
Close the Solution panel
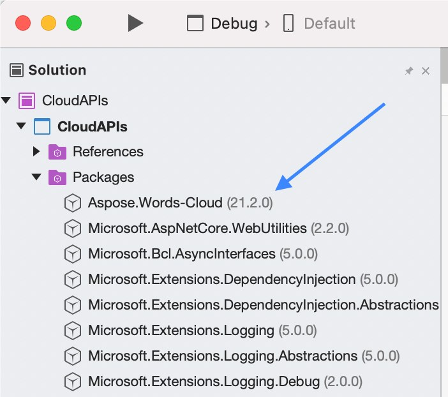pos(426,71)
